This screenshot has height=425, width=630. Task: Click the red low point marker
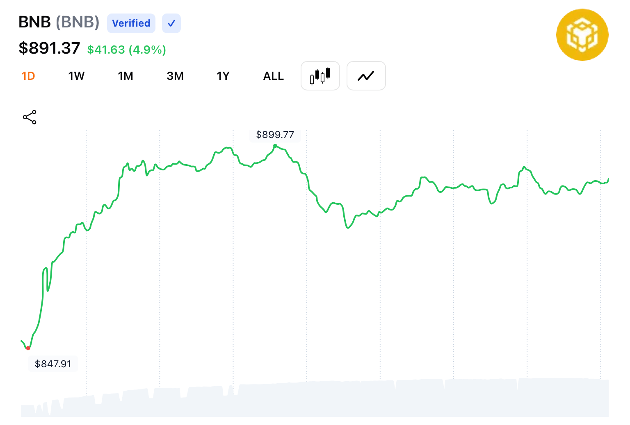(28, 348)
